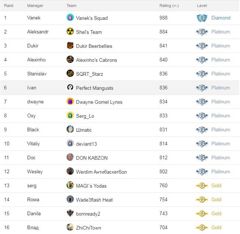This screenshot has width=240, height=234.
Task: Open the Werdim Антибаскетбол team link
Action: click(101, 172)
